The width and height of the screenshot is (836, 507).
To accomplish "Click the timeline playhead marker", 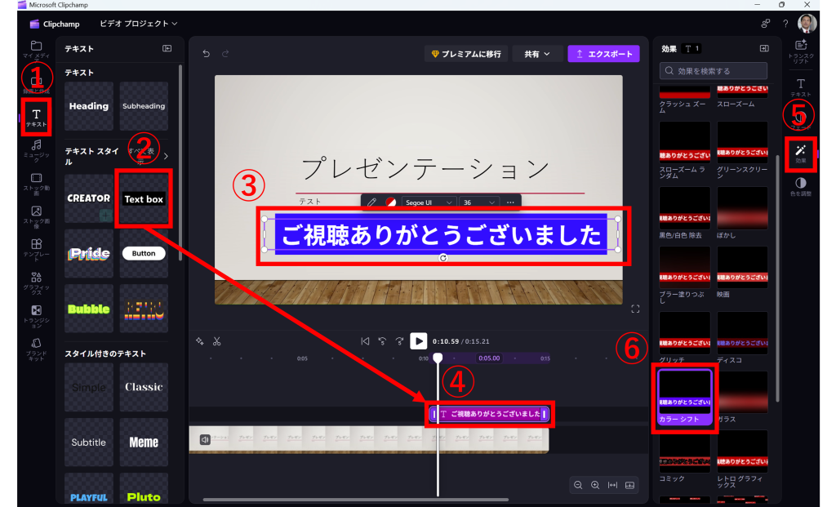I will 438,358.
